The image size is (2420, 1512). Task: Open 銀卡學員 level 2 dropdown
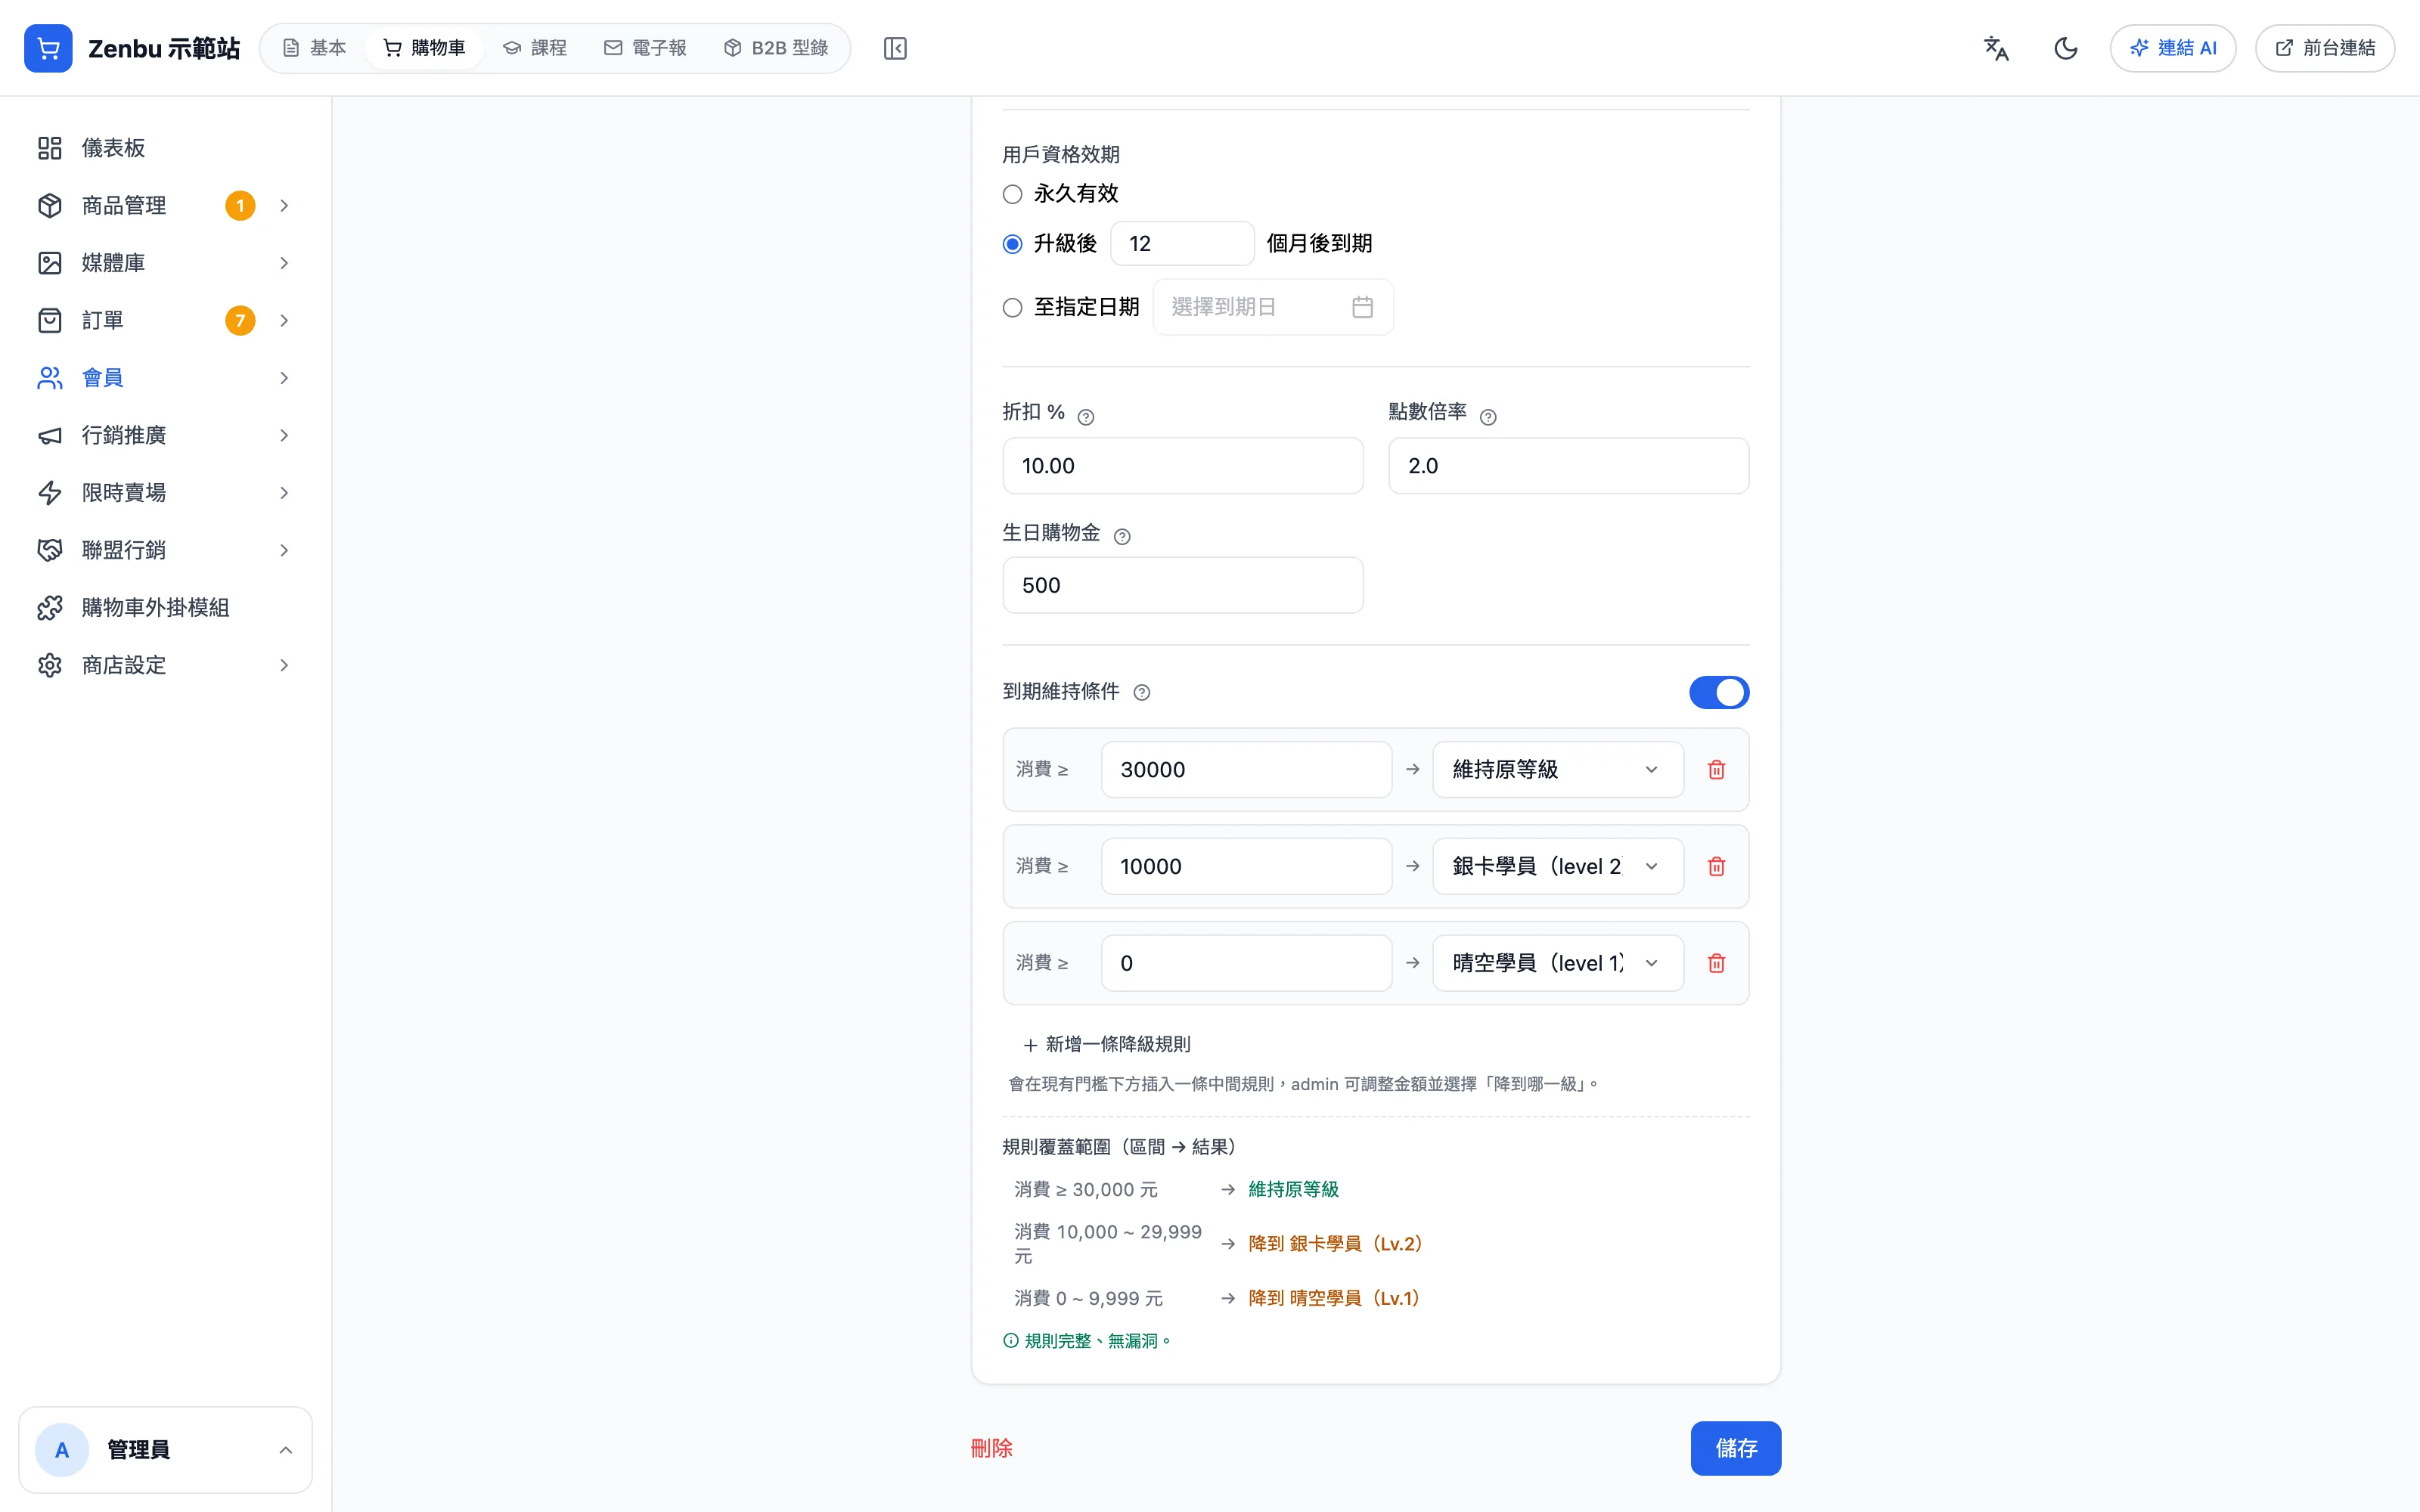click(1558, 867)
